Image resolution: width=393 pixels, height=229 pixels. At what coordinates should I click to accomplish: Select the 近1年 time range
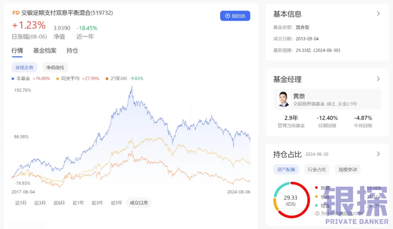(78, 203)
